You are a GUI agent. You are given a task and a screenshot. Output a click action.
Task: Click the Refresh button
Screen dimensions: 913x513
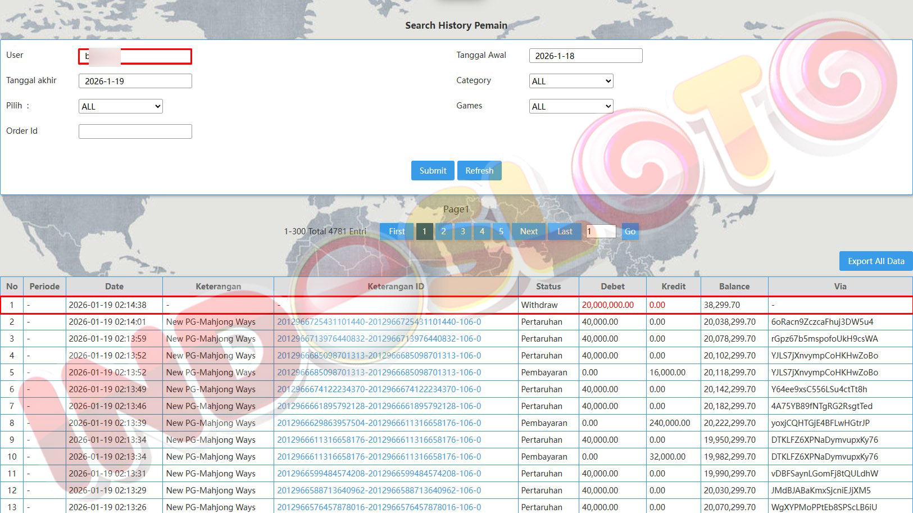[479, 171]
